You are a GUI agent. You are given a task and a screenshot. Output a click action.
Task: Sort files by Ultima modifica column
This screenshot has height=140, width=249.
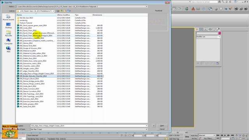(65, 15)
